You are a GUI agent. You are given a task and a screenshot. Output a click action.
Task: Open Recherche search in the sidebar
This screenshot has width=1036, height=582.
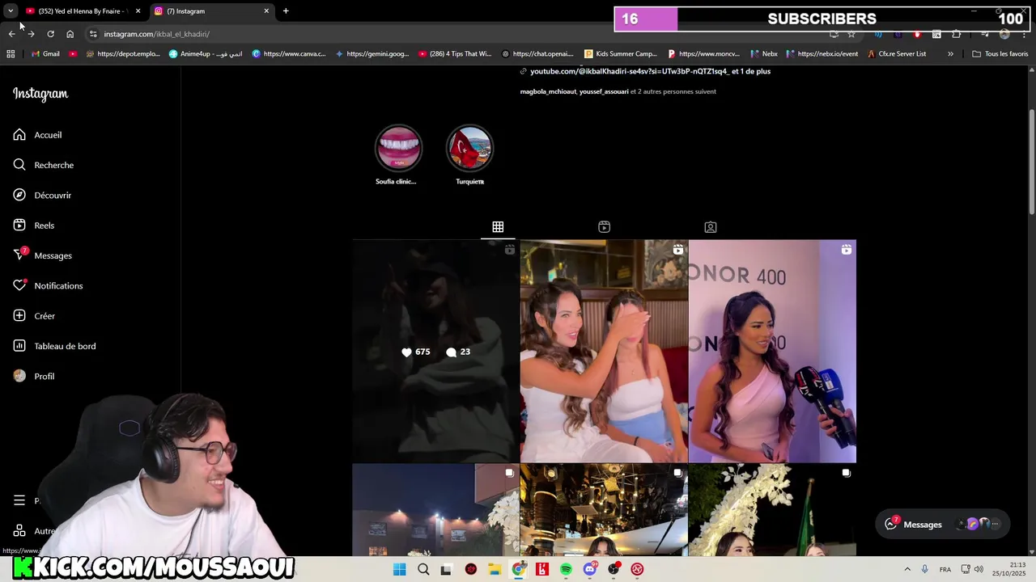43,165
